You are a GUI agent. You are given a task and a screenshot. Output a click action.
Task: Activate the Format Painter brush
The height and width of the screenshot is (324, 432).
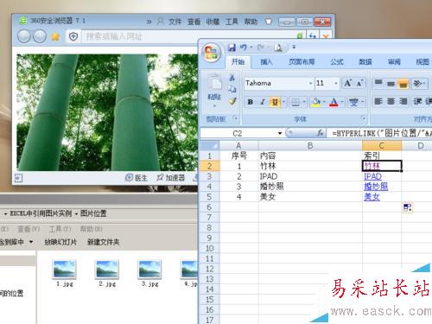pos(232,101)
